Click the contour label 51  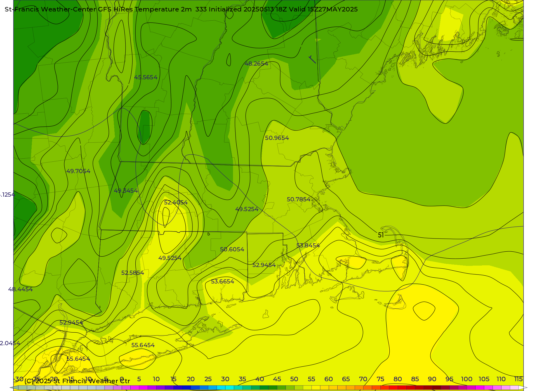[381, 235]
